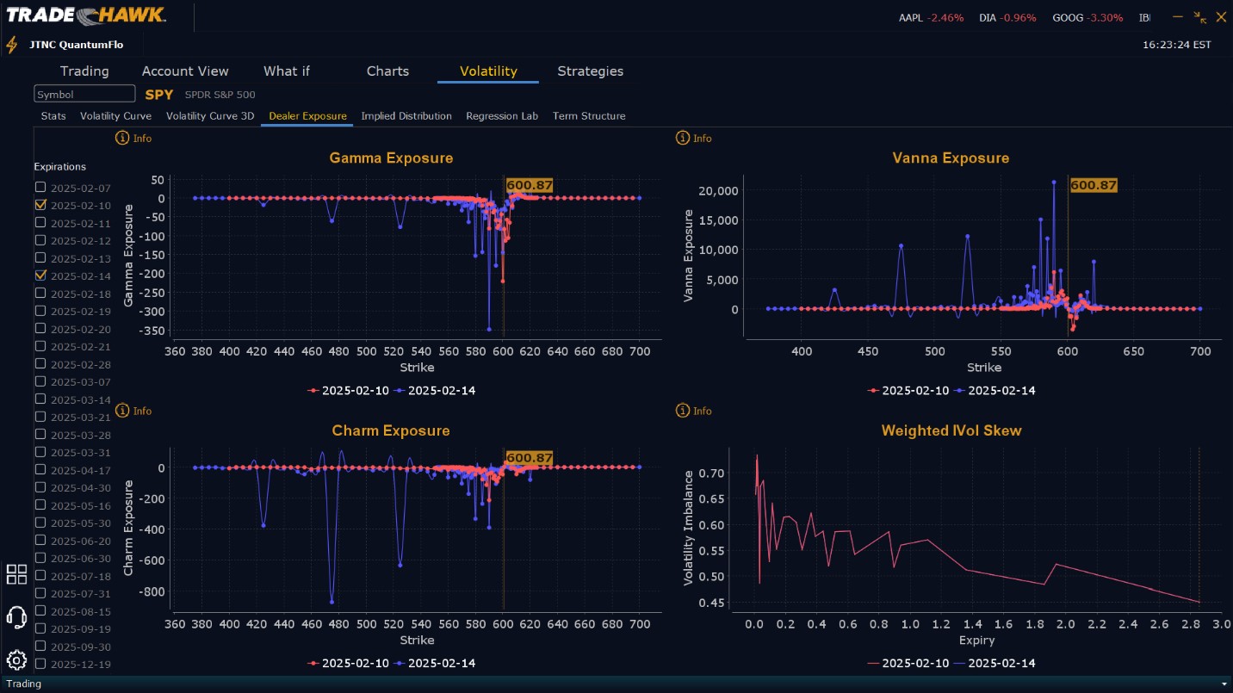The image size is (1233, 693).
Task: Click the AAPL -2.46% ticker
Action: pyautogui.click(x=932, y=17)
